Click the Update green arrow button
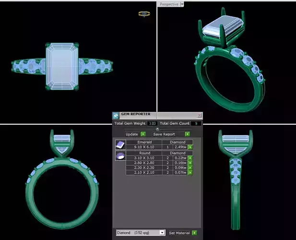This screenshot has height=240, width=296. point(143,134)
